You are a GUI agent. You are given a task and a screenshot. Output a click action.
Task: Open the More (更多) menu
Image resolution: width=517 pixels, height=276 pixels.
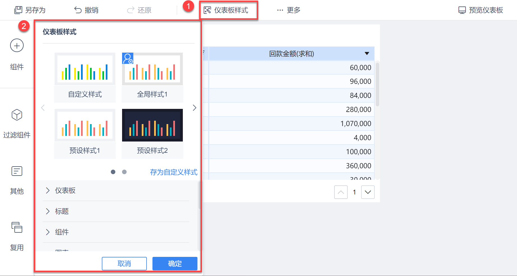pos(289,10)
